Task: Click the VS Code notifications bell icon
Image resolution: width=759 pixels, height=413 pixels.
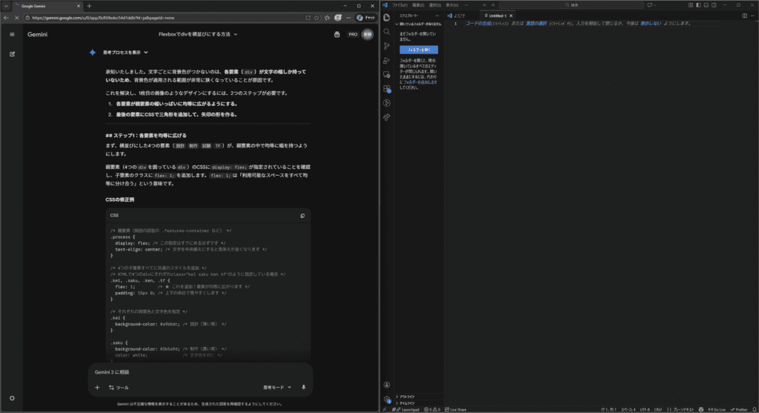Action: 753,409
